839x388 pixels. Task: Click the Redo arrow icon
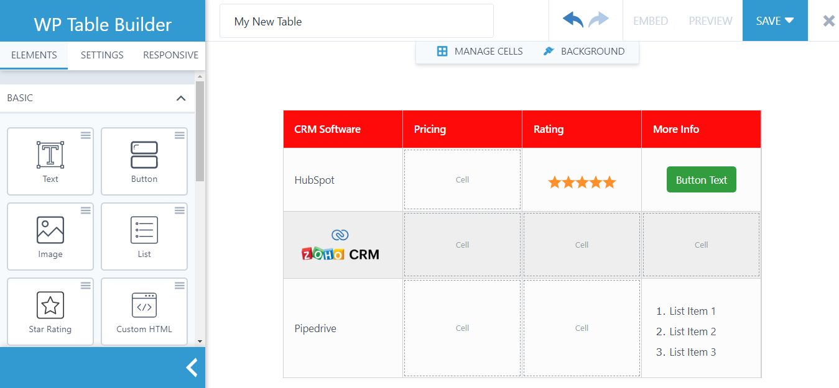tap(598, 20)
